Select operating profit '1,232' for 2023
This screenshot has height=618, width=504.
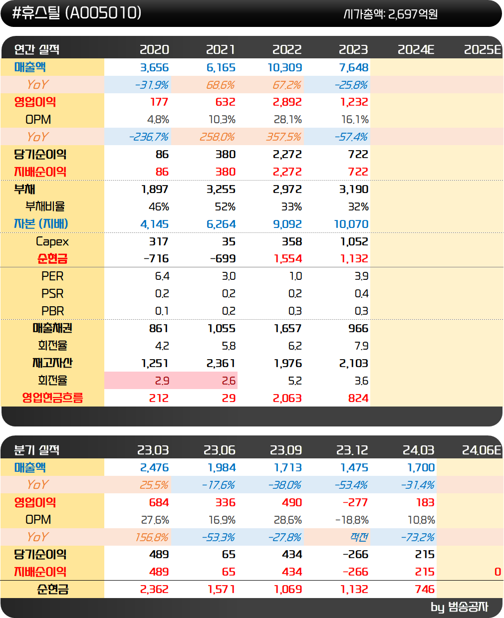click(354, 102)
